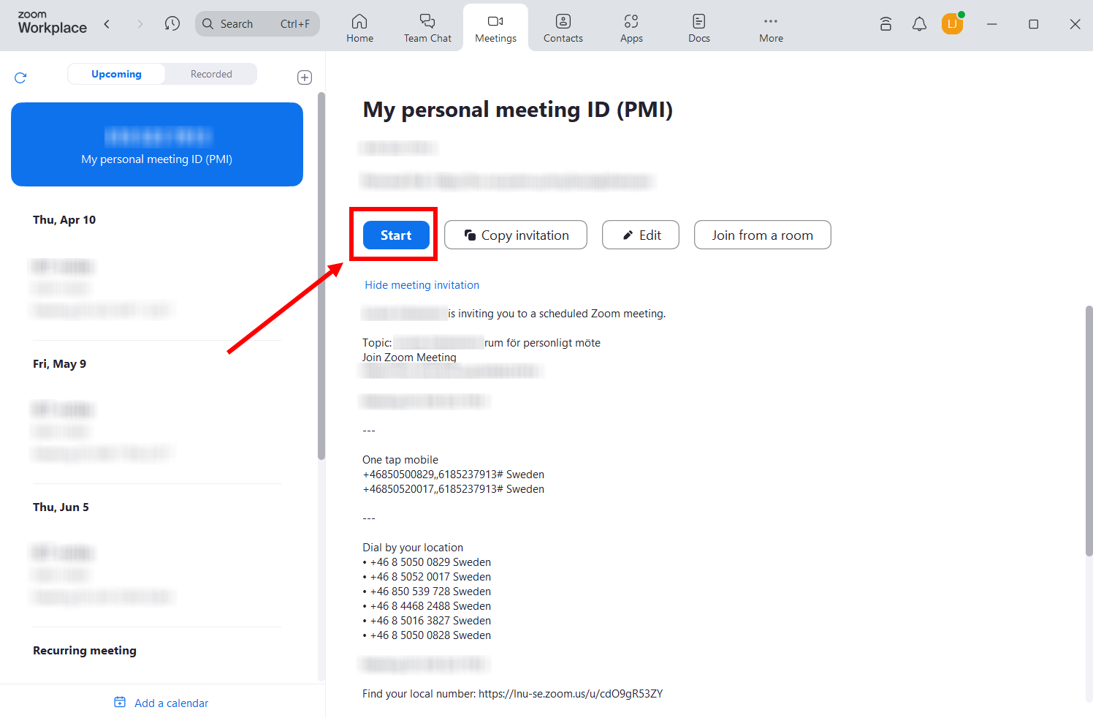Copy the meeting invitation
Image resolution: width=1093 pixels, height=718 pixels.
coord(516,235)
